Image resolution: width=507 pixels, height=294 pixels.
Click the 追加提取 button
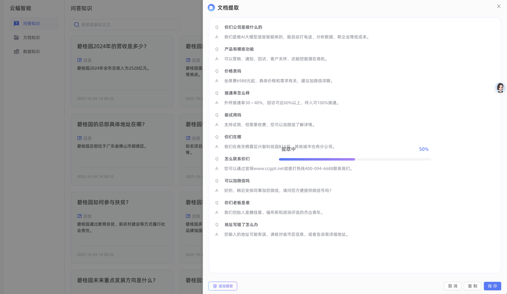click(223, 286)
